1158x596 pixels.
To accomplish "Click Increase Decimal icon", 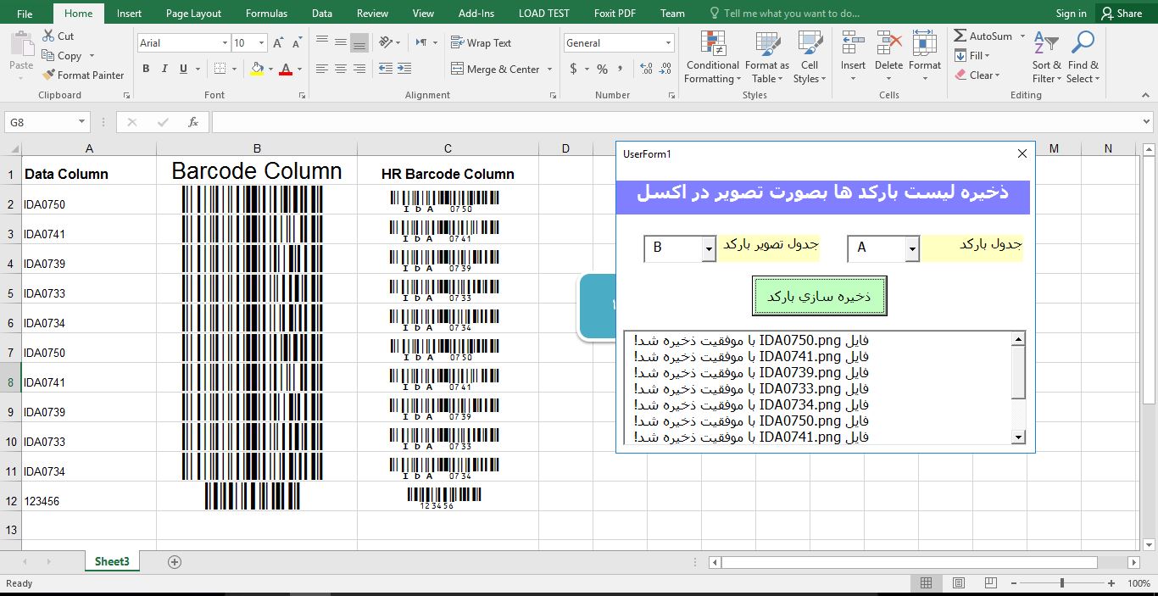I will pos(647,69).
